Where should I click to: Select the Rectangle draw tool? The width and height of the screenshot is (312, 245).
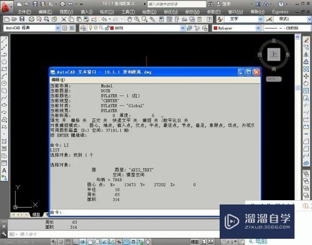[4, 69]
